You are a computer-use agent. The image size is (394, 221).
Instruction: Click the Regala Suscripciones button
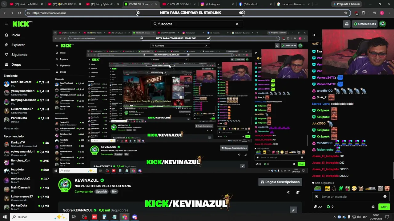pyautogui.click(x=280, y=182)
